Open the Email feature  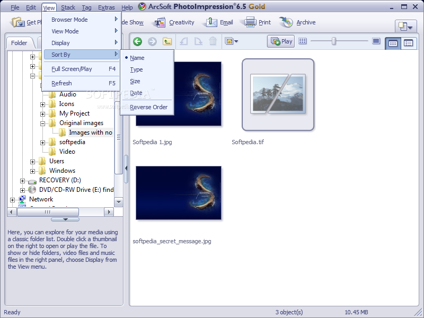219,22
